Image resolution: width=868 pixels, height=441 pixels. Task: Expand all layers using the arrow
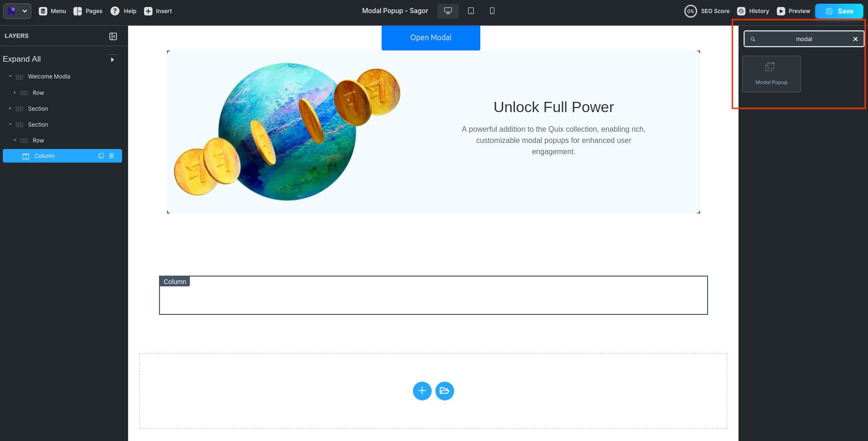click(112, 59)
